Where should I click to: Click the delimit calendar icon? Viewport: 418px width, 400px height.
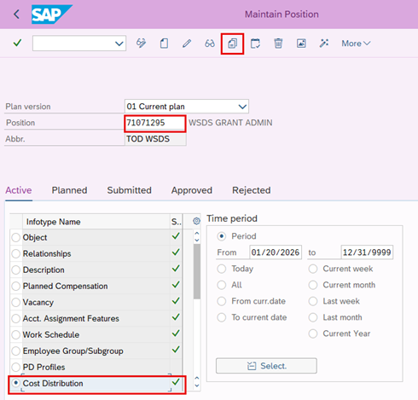pyautogui.click(x=255, y=43)
